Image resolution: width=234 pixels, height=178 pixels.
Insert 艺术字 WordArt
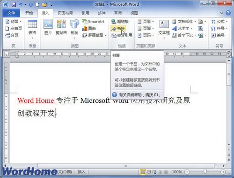[182, 28]
